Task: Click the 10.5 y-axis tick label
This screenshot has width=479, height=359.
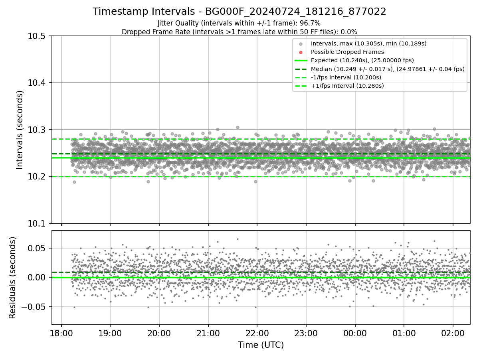Action: point(38,36)
